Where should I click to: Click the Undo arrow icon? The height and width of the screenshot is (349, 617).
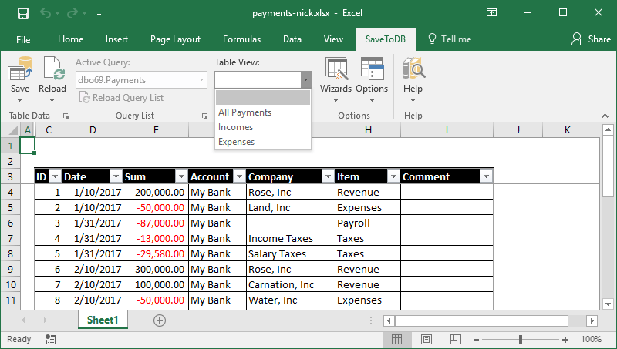(46, 14)
